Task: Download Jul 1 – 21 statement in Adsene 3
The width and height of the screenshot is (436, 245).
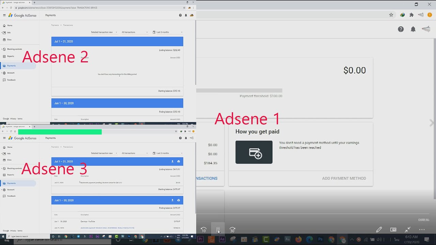Action: pos(172,162)
